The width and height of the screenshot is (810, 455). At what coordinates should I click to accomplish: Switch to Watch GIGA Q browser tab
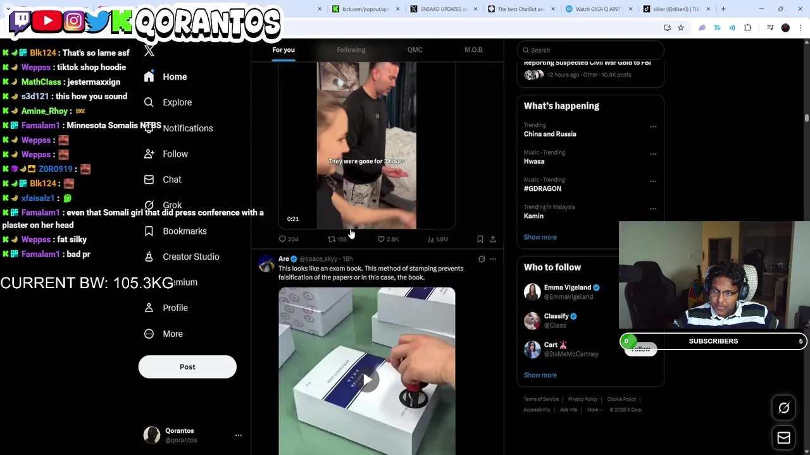599,9
